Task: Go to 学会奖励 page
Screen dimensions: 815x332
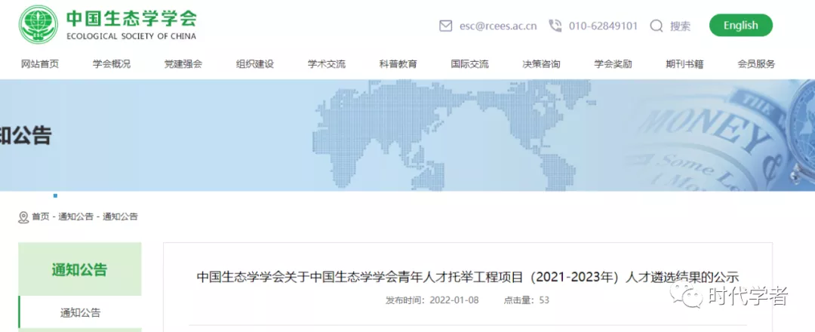Action: [x=613, y=64]
